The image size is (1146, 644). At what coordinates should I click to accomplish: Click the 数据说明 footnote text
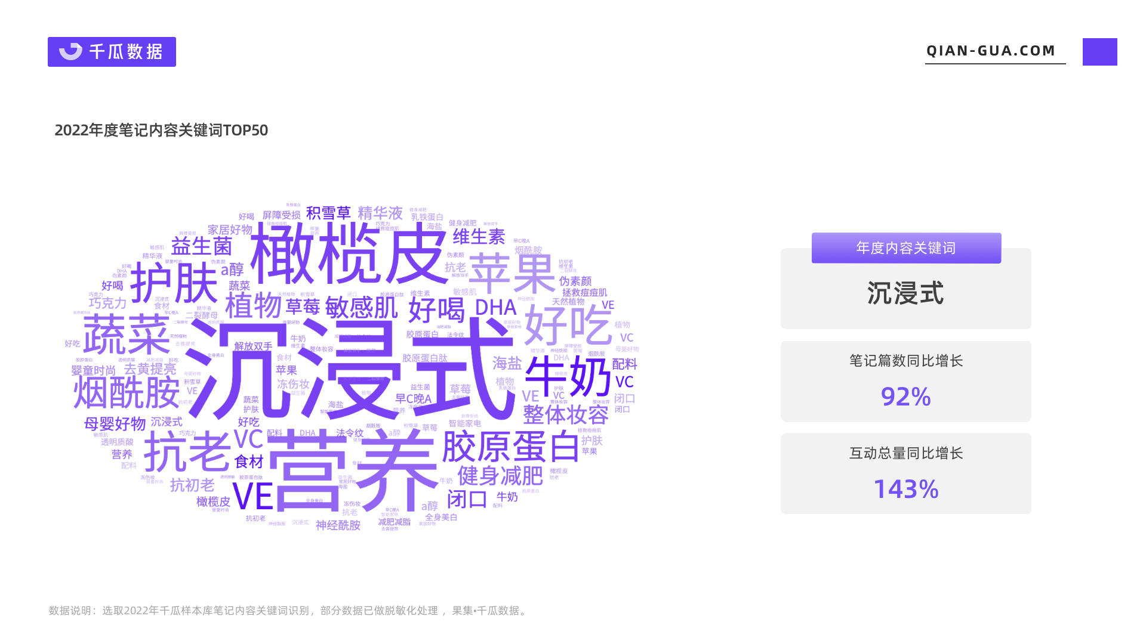[x=289, y=611]
